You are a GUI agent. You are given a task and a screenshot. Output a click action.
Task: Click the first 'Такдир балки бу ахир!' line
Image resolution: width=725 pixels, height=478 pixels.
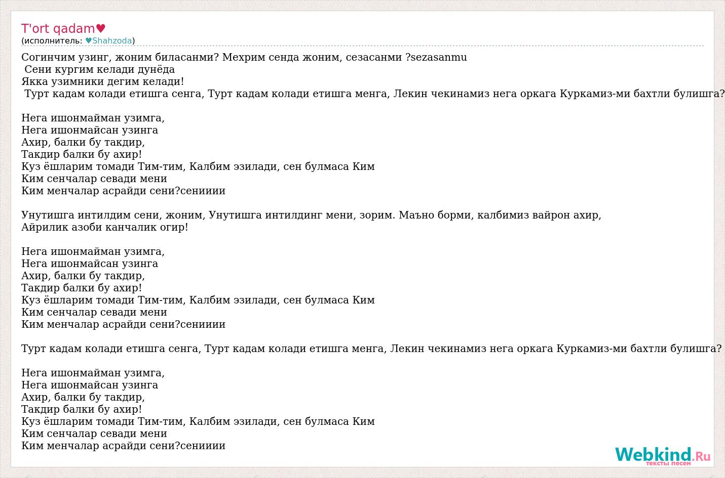(x=82, y=154)
